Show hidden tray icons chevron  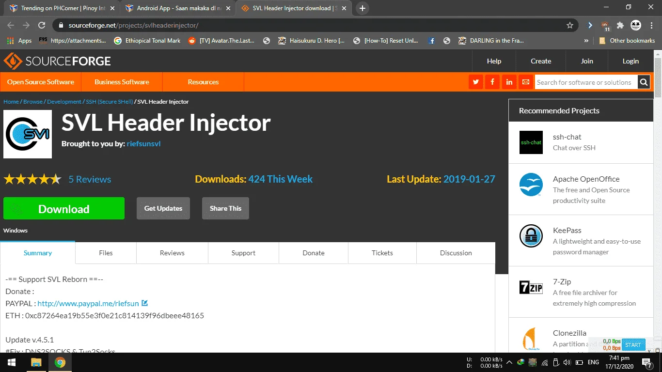[x=509, y=362]
